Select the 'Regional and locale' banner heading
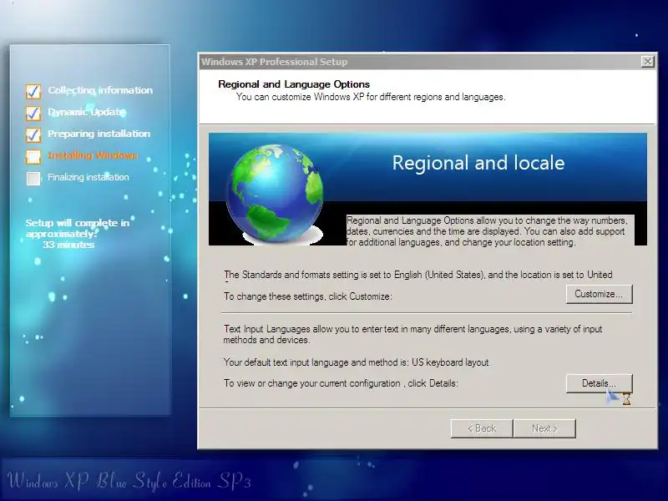 (x=478, y=163)
